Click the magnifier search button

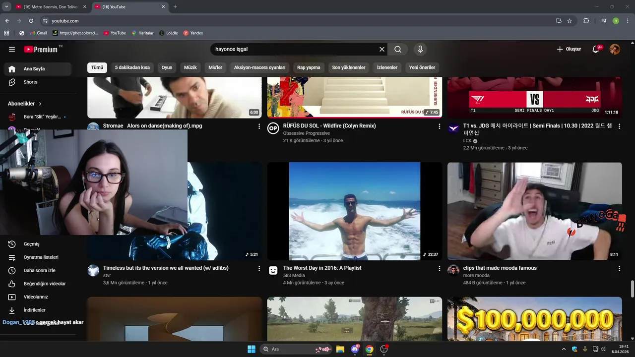398,49
